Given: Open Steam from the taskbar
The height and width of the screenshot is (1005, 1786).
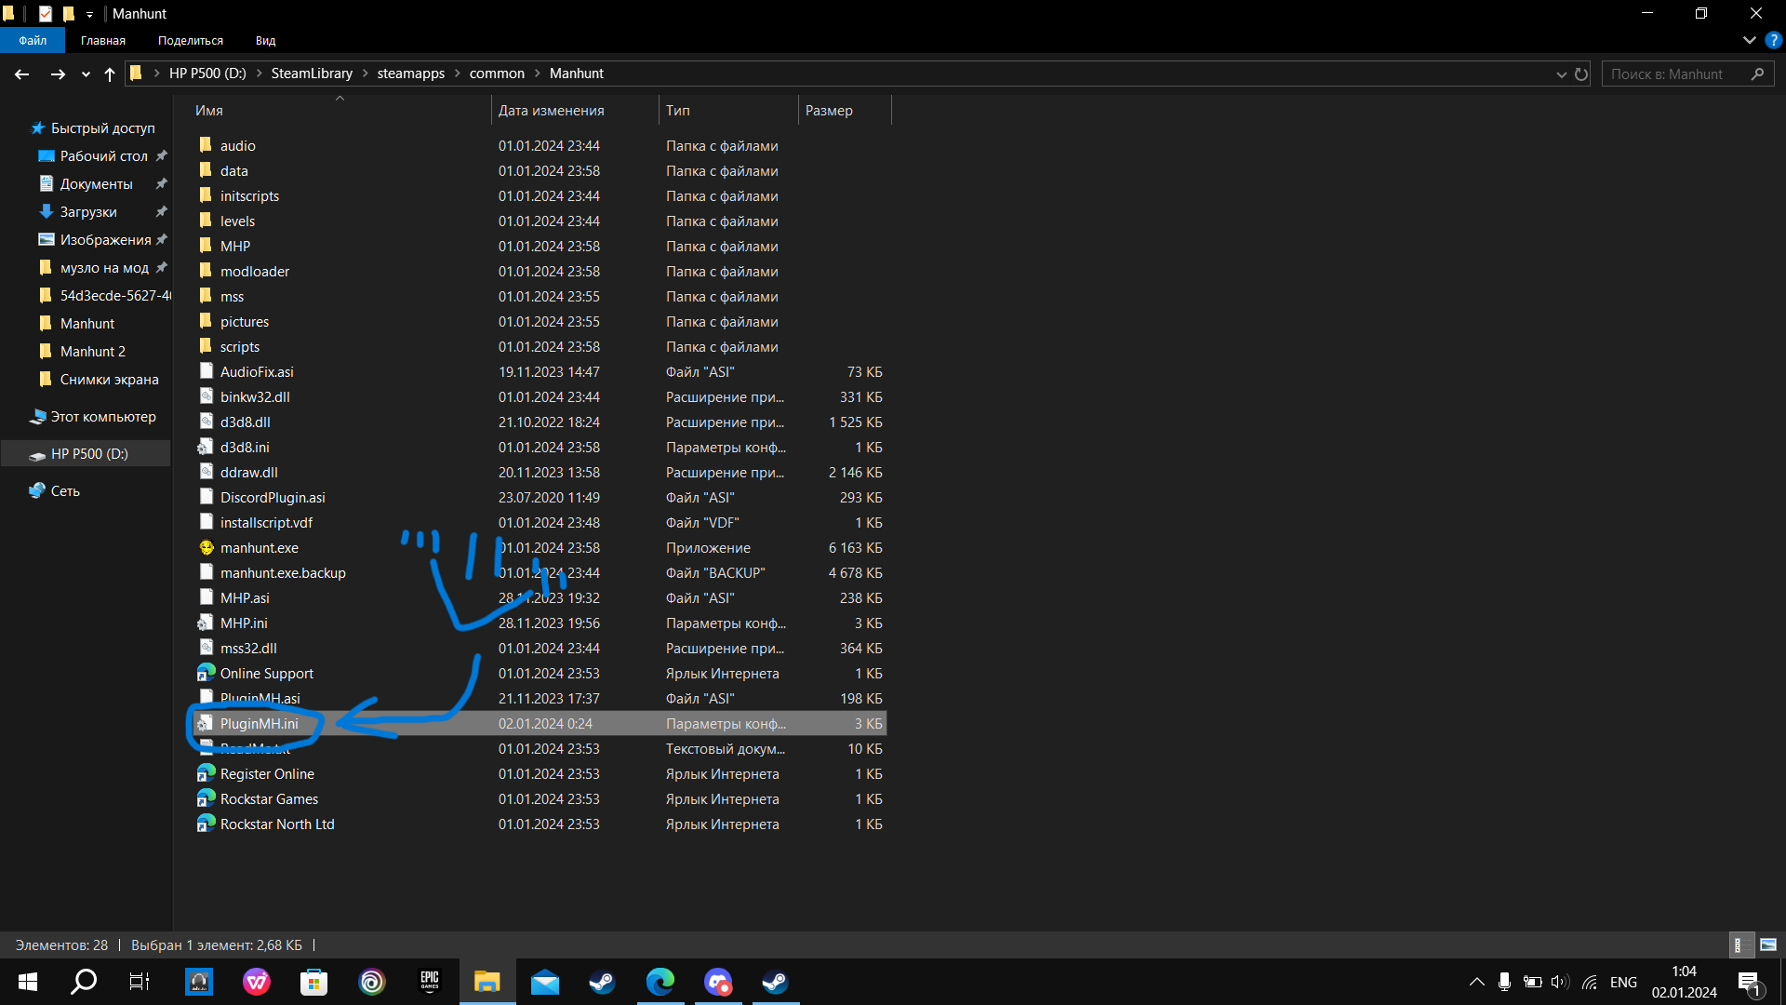Looking at the screenshot, I should pos(602,982).
